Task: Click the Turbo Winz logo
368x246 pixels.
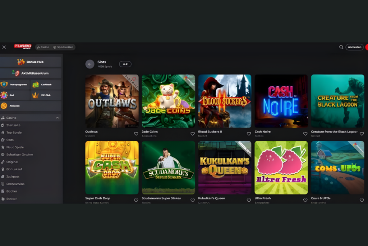Action: tap(23, 47)
